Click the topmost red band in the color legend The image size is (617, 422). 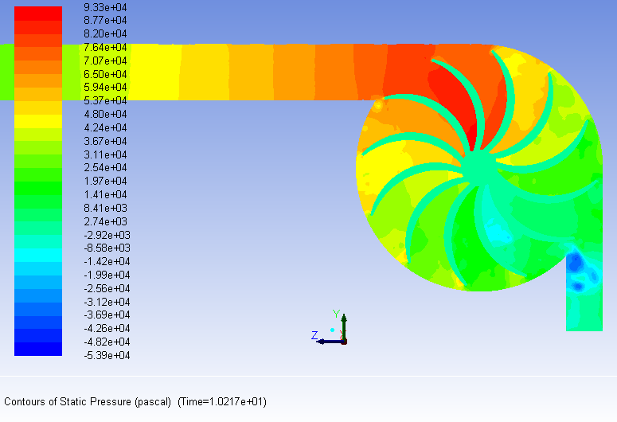[x=37, y=14]
